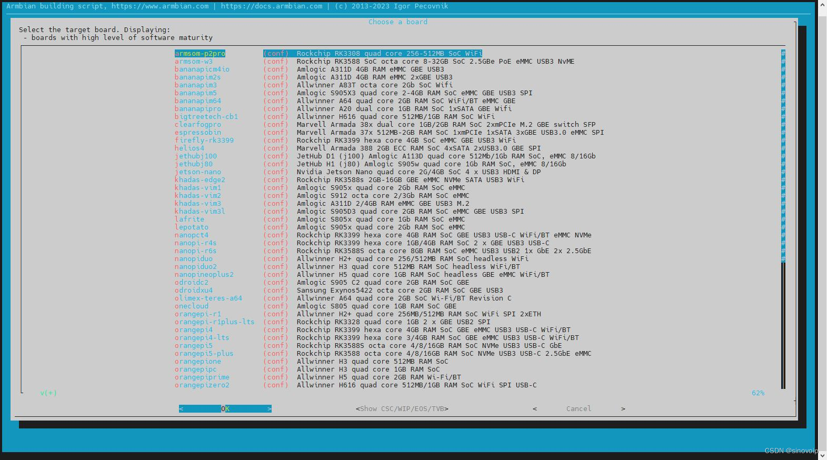Pick bananapipro board
This screenshot has height=460, width=827.
tap(343, 108)
